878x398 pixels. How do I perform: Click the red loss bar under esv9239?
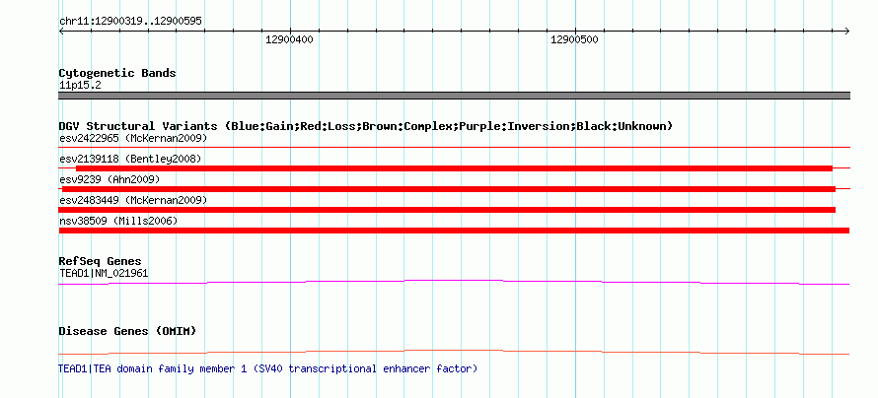click(x=449, y=189)
